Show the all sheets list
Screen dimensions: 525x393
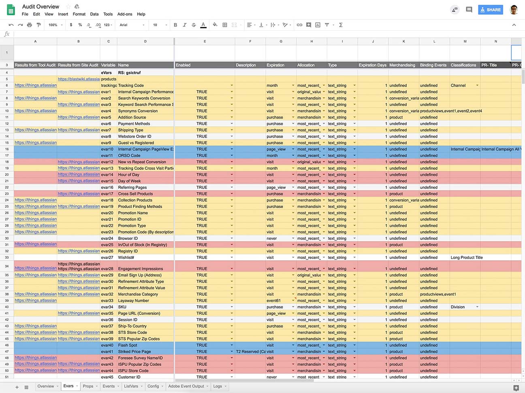coord(26,387)
